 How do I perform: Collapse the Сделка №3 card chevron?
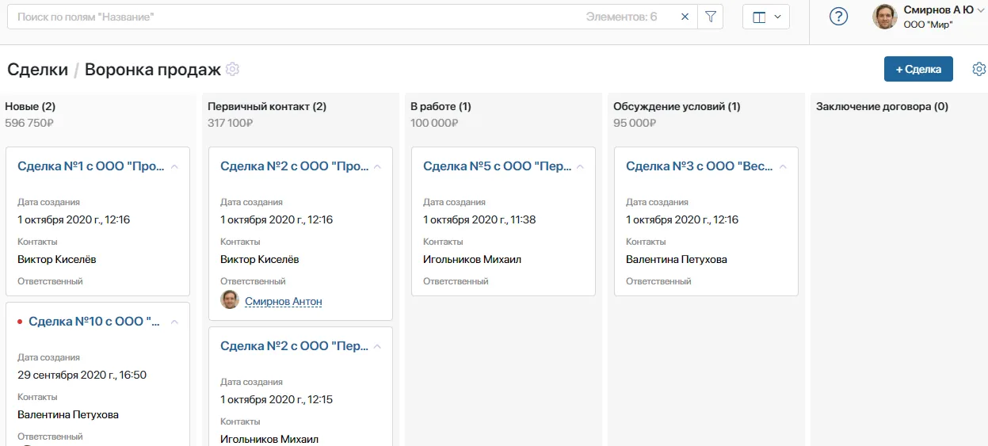pos(783,167)
